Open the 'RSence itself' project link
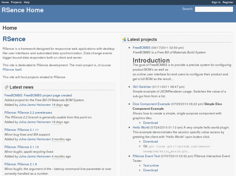236x176 pixels. [12, 69]
